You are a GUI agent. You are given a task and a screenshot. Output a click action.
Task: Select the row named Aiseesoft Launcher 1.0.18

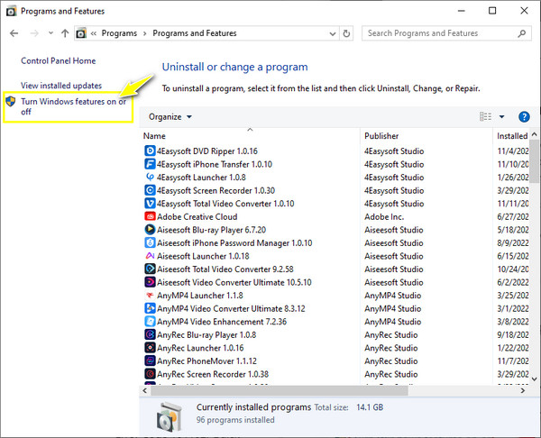pos(335,256)
